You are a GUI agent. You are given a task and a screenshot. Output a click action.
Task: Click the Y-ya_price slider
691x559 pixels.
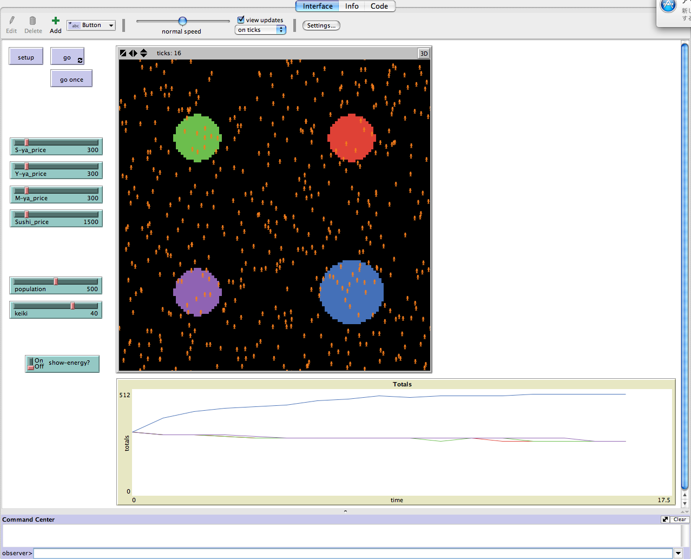[x=56, y=170]
